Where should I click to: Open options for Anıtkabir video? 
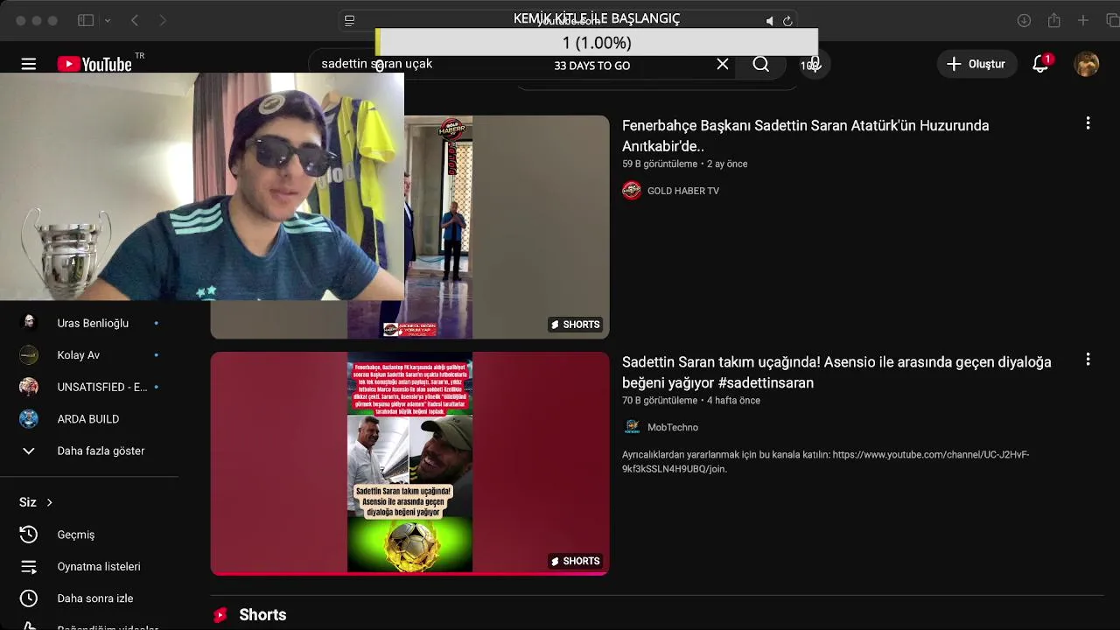1088,123
